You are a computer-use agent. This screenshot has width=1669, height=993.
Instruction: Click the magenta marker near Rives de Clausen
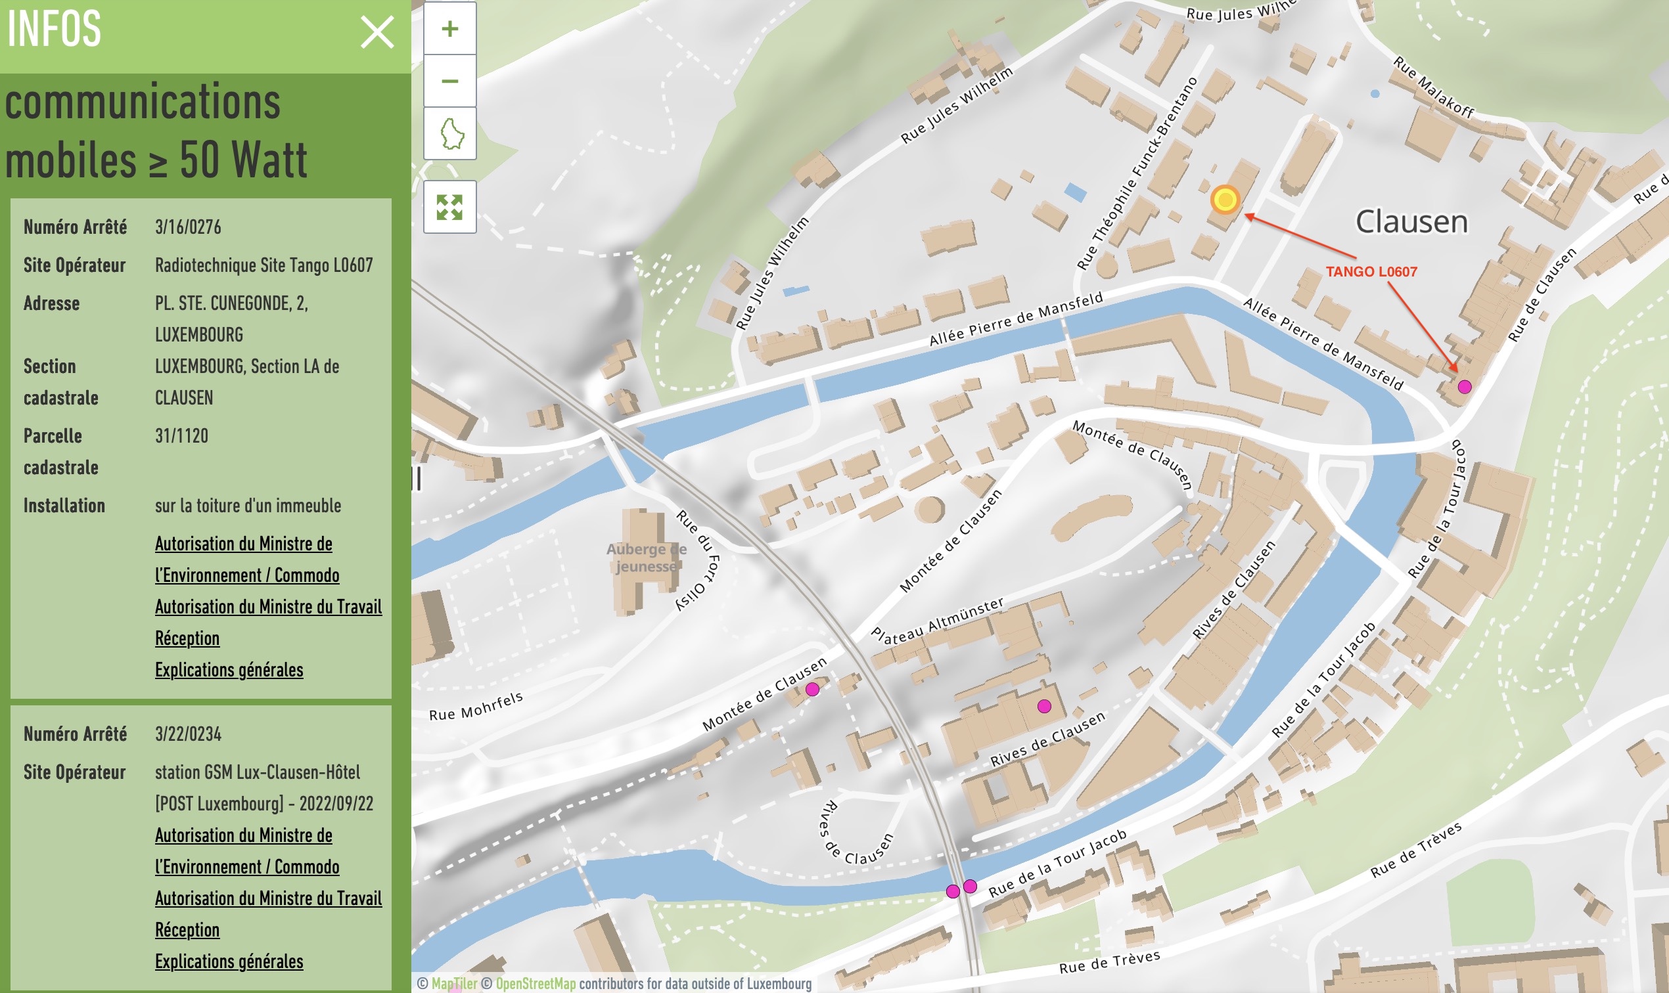click(x=1043, y=706)
